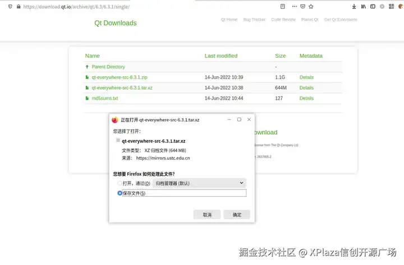Viewport: 404px width, 265px height.
Task: Click the Metadata column header
Action: pos(311,56)
